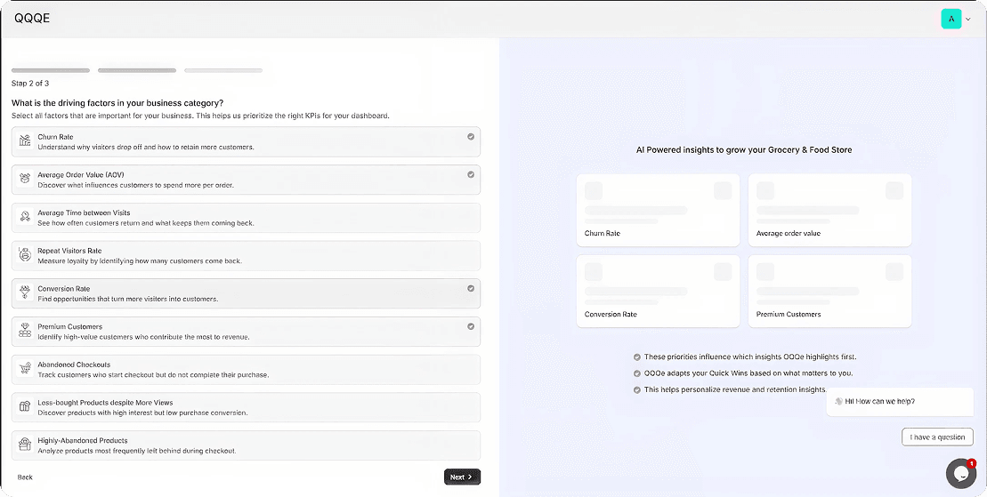Image resolution: width=987 pixels, height=497 pixels.
Task: Click the Conversion Rate preview card
Action: click(x=658, y=292)
